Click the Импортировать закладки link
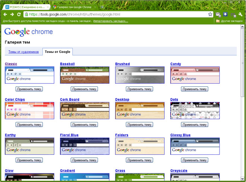This screenshot has width=246, height=182. tap(111, 21)
